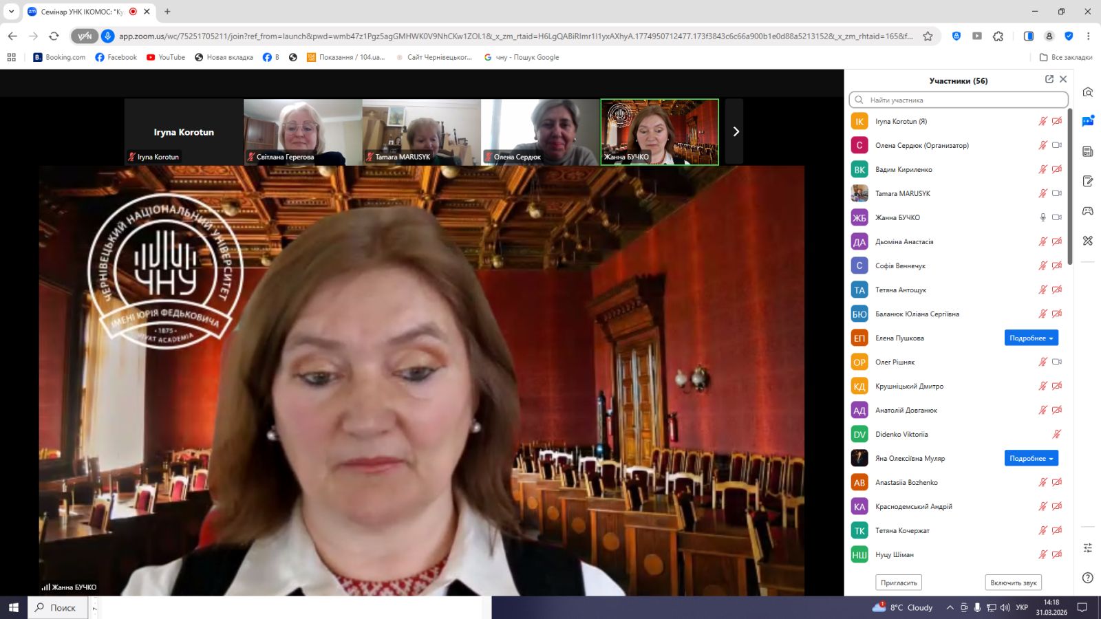The height and width of the screenshot is (619, 1101).
Task: Click the participants list scrollbar
Action: pyautogui.click(x=1069, y=186)
